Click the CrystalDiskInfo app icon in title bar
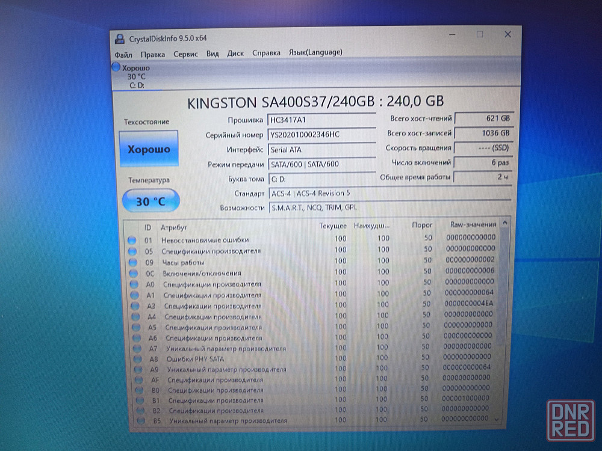This screenshot has width=602, height=451. pyautogui.click(x=120, y=38)
